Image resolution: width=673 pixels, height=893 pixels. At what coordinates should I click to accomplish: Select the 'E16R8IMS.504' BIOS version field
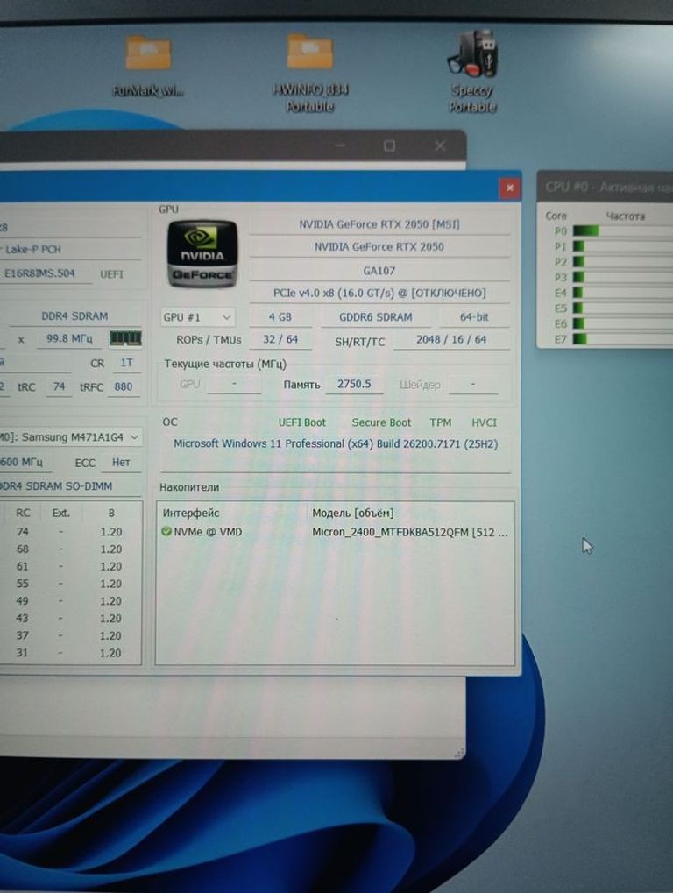pyautogui.click(x=46, y=273)
